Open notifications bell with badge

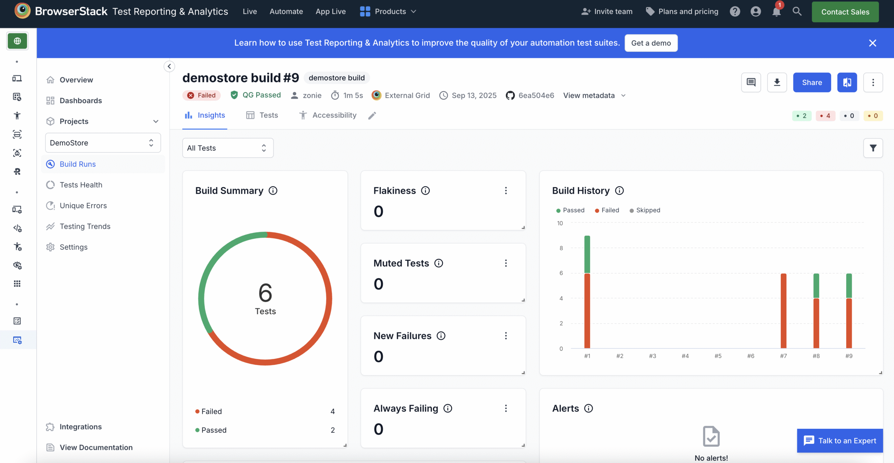[x=776, y=12]
